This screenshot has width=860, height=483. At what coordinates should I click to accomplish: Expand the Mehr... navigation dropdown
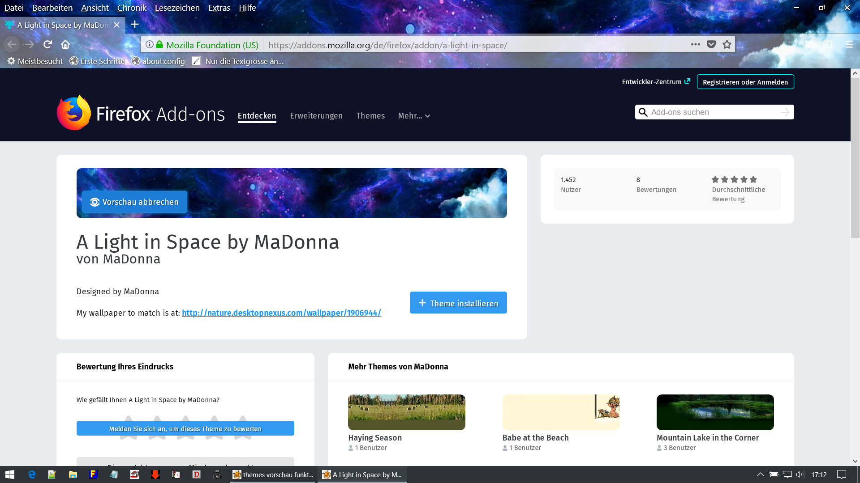[414, 116]
